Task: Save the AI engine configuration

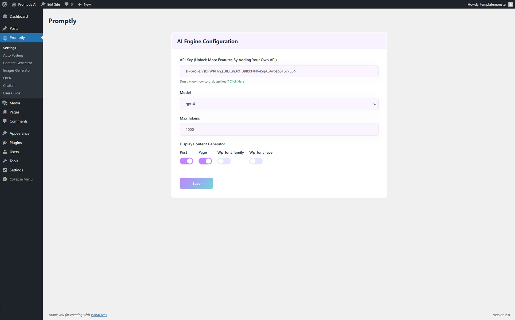Action: (196, 183)
